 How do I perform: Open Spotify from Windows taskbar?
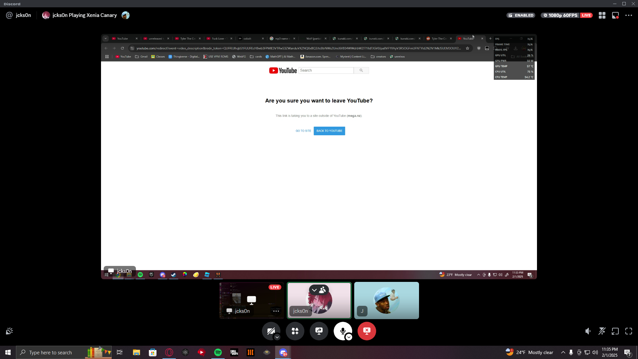(218, 352)
